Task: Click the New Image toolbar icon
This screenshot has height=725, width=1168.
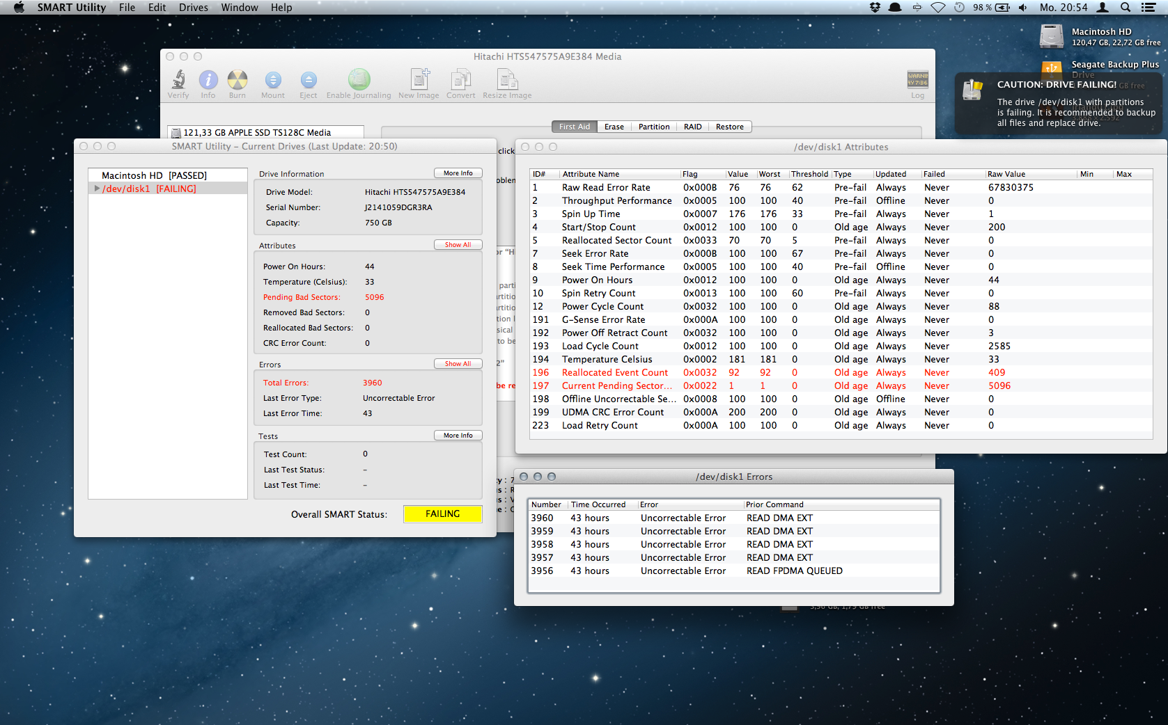Action: [420, 79]
